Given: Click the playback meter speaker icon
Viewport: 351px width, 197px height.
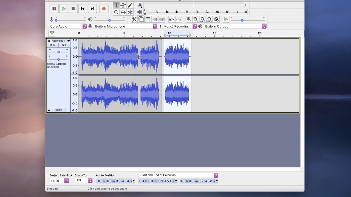Looking at the screenshot, I should tap(140, 12).
